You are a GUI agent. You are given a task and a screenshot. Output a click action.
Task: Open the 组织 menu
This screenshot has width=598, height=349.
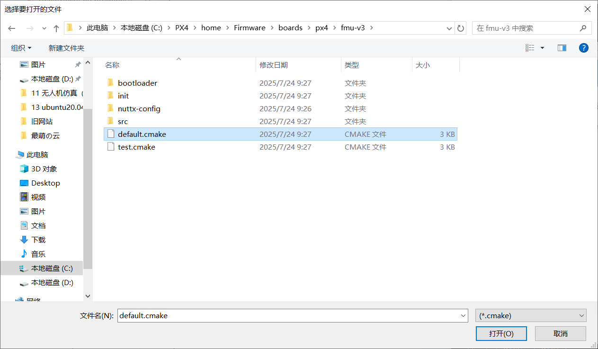click(x=21, y=48)
